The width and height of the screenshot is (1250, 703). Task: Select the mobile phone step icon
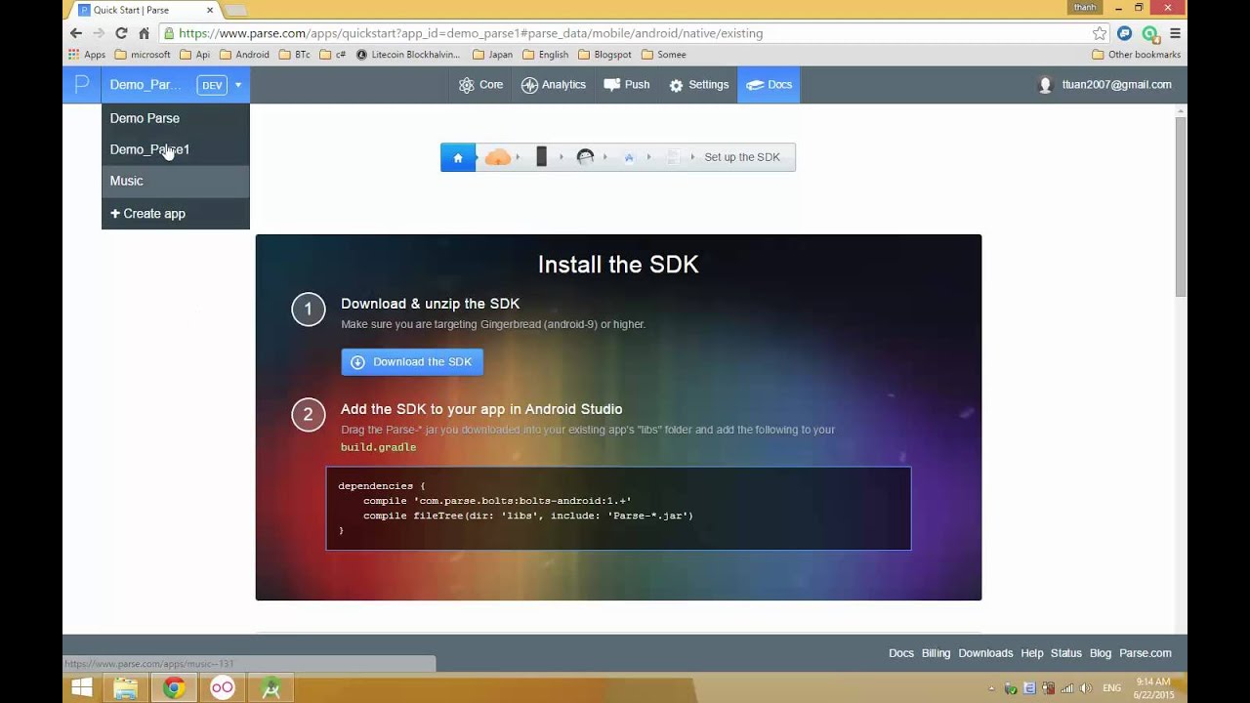541,157
